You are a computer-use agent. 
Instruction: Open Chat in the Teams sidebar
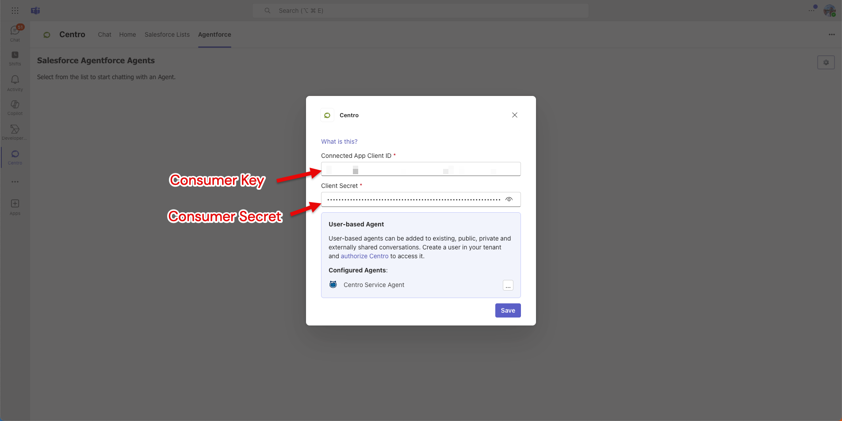[15, 33]
